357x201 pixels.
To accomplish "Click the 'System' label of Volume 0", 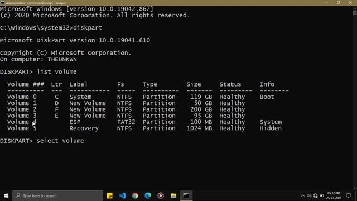I will point(80,97).
